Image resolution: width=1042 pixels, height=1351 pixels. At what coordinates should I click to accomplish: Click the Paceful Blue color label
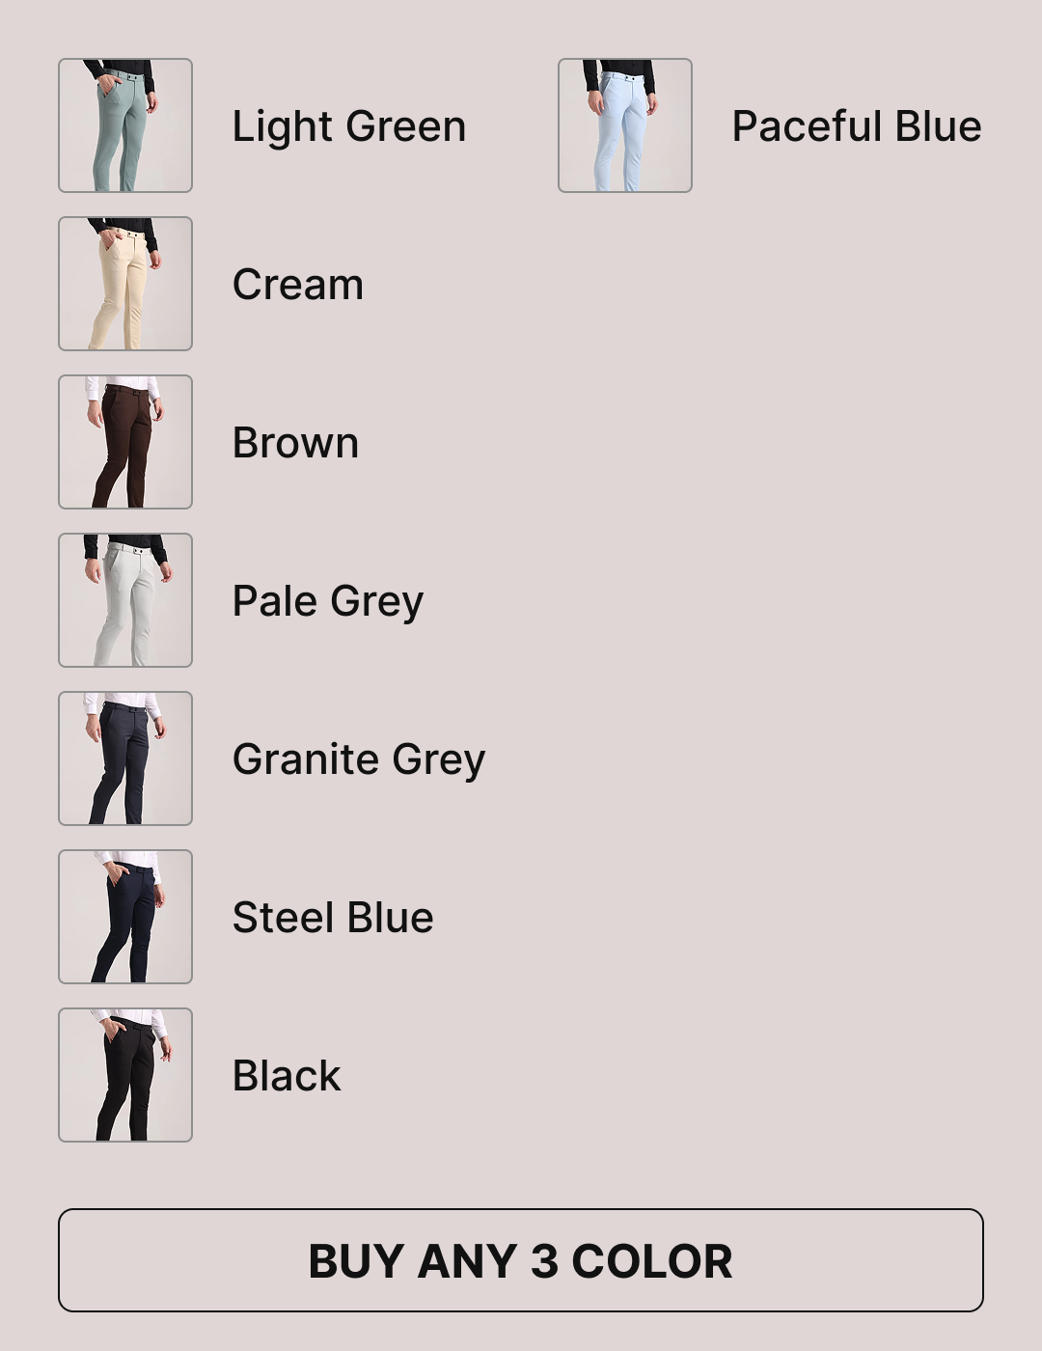coord(857,126)
